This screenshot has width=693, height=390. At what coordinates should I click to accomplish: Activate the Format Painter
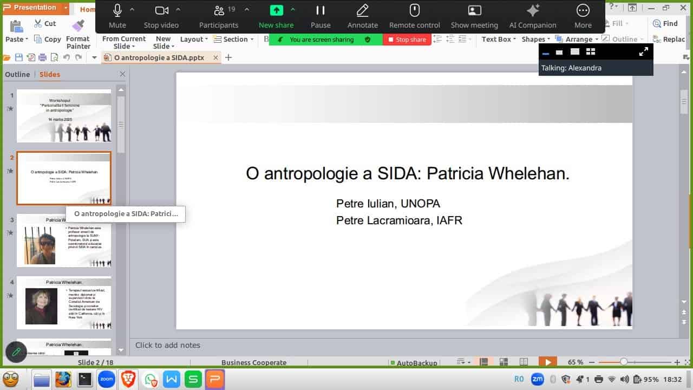point(78,34)
